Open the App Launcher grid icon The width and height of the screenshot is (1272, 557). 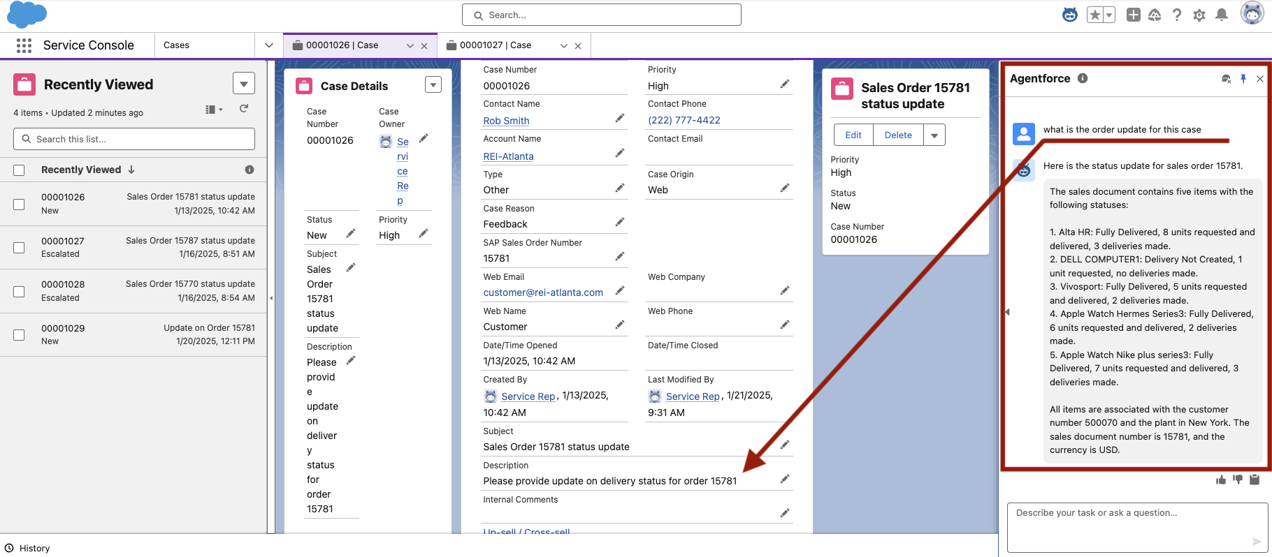click(24, 45)
